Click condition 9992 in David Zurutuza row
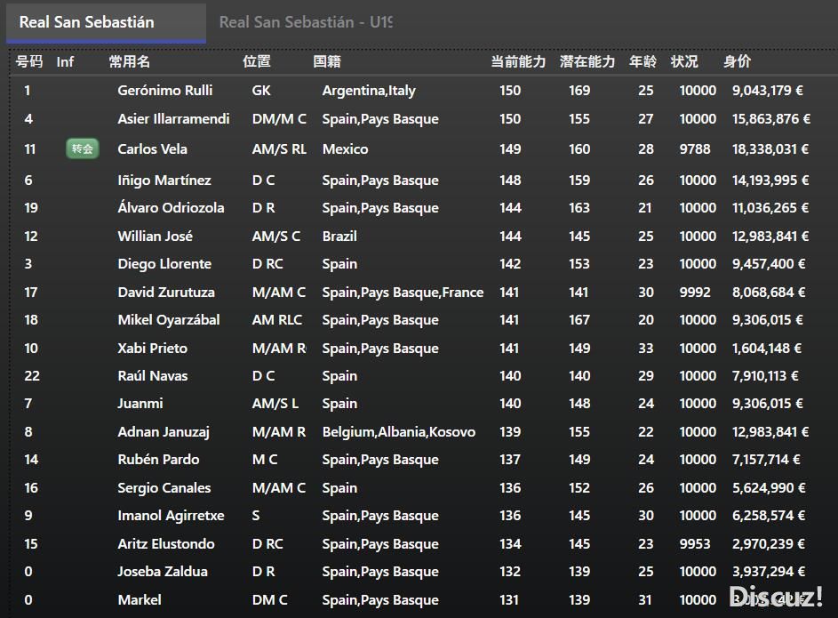 coord(695,293)
